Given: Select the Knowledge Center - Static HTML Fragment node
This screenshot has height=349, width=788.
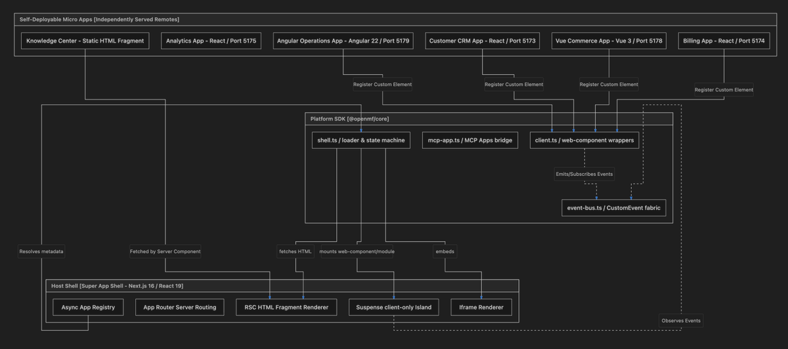Looking at the screenshot, I should pos(85,41).
